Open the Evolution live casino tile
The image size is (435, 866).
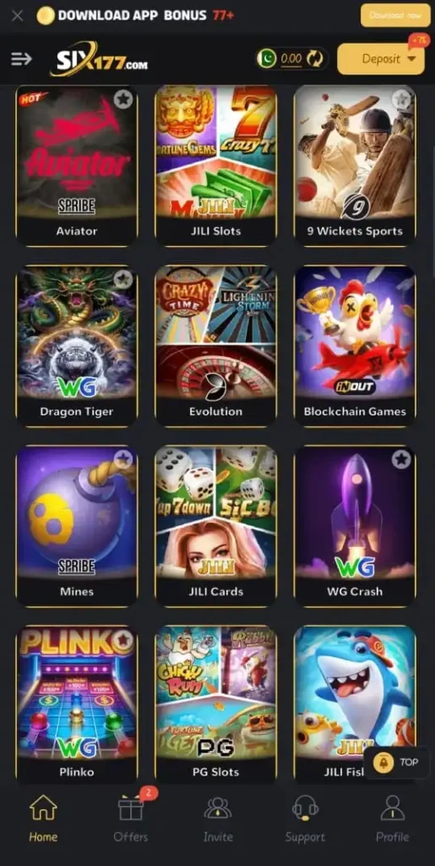coord(215,346)
